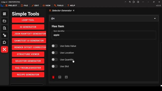Click the v2.3.5 version label
Image resolution: width=162 pixels, height=91 pixels.
[x=158, y=6]
